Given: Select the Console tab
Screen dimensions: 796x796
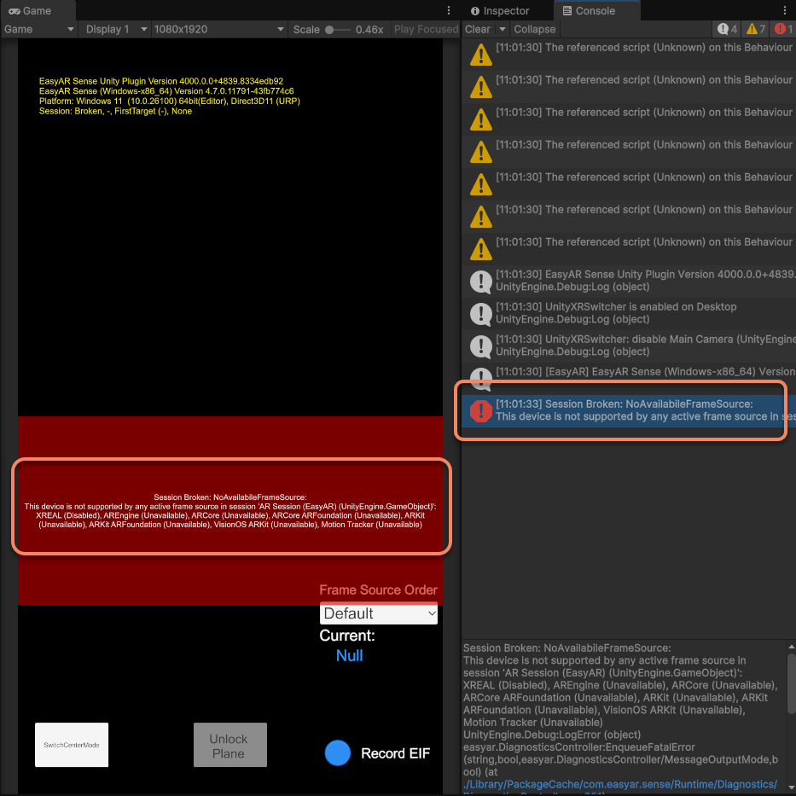Looking at the screenshot, I should (x=596, y=10).
